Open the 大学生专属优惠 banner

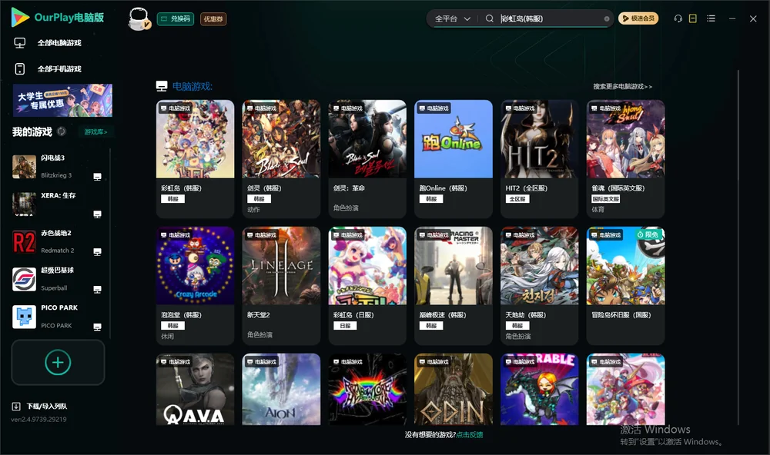point(62,101)
